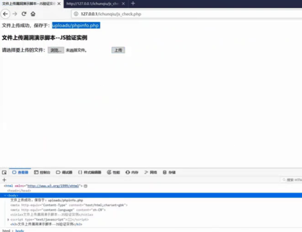Click the 上传 upload button
The height and width of the screenshot is (232, 302).
click(118, 50)
